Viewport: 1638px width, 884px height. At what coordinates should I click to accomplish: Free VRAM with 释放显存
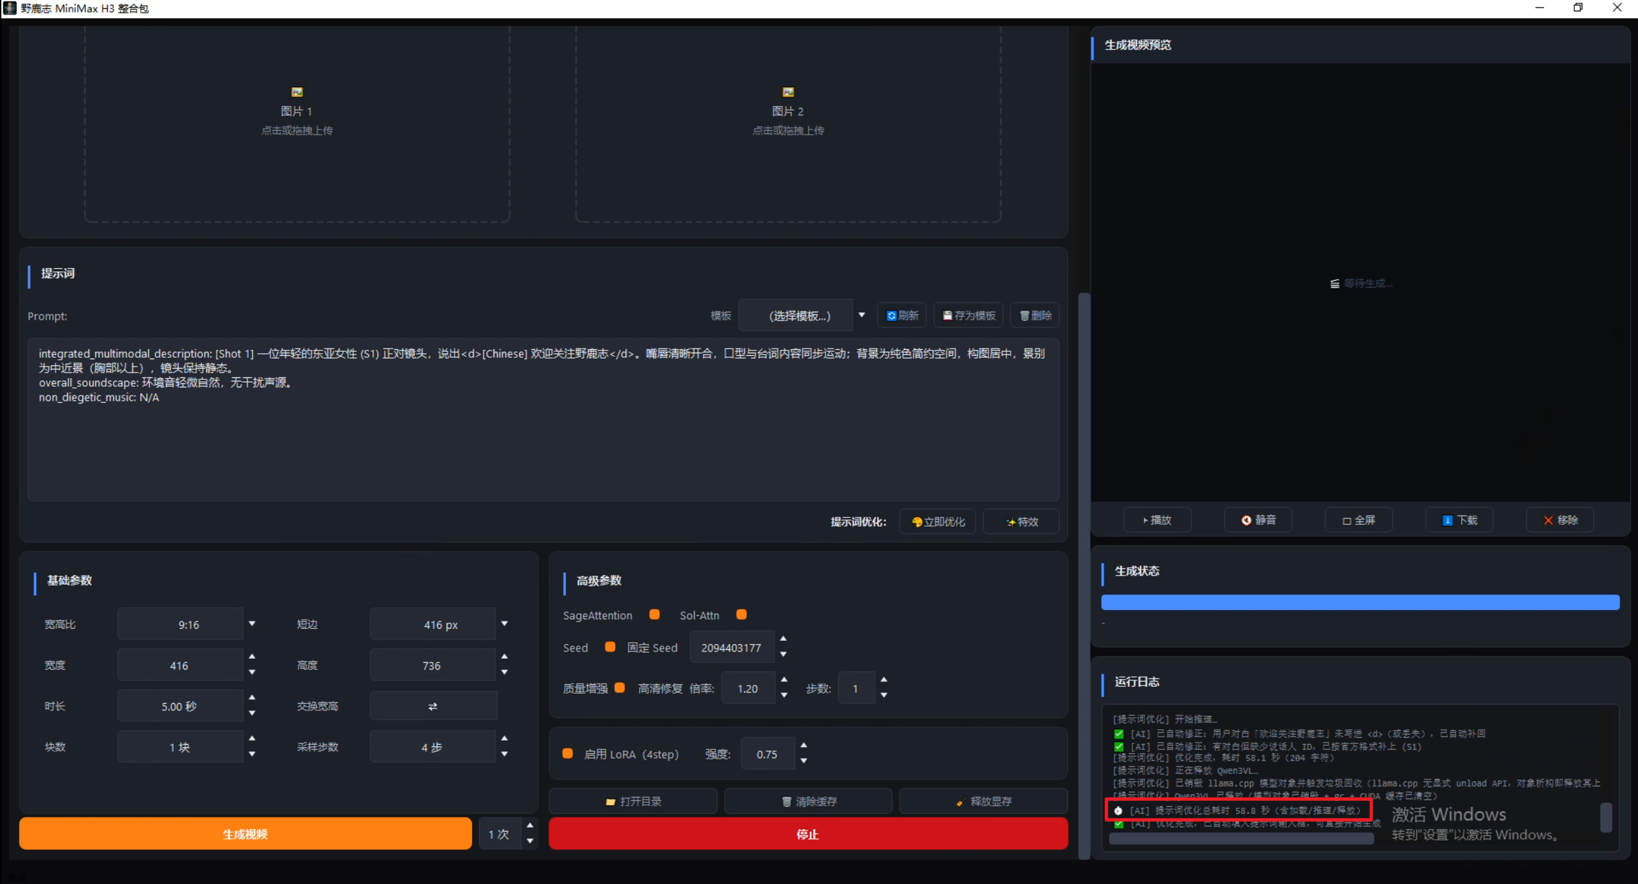click(984, 802)
